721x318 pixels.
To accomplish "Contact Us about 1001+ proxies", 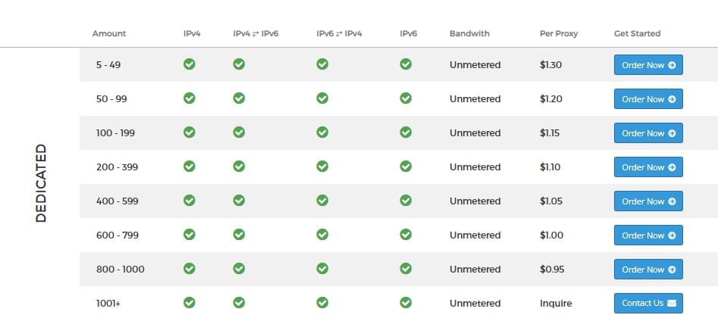I will click(x=648, y=304).
